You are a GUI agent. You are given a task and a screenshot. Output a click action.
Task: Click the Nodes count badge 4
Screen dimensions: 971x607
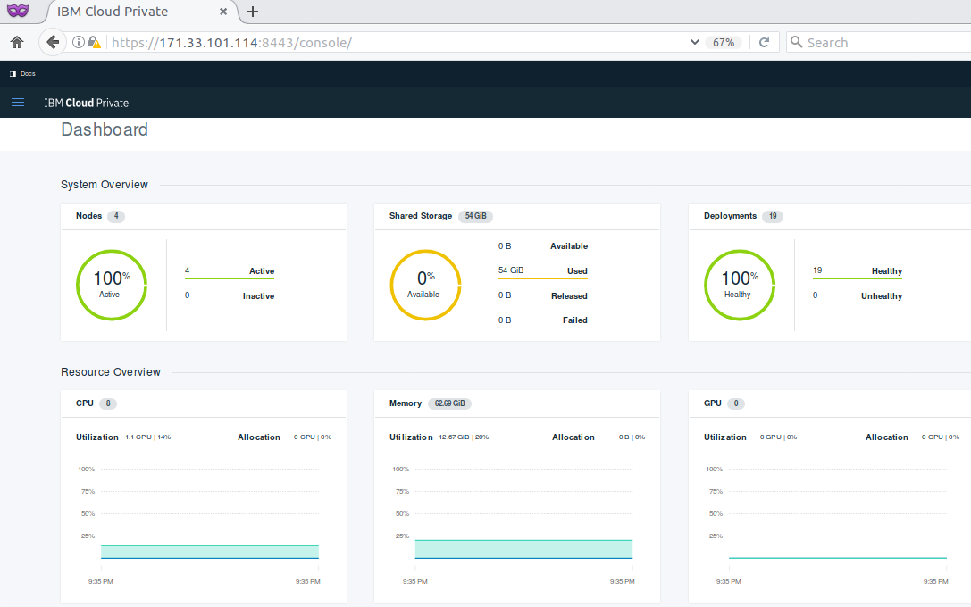(116, 216)
